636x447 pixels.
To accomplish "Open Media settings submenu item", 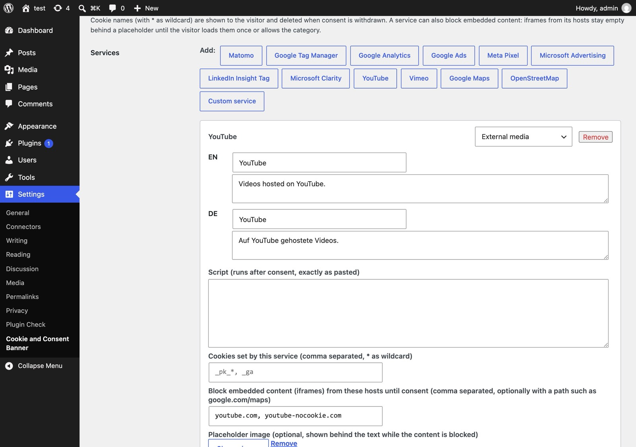I will pos(15,283).
